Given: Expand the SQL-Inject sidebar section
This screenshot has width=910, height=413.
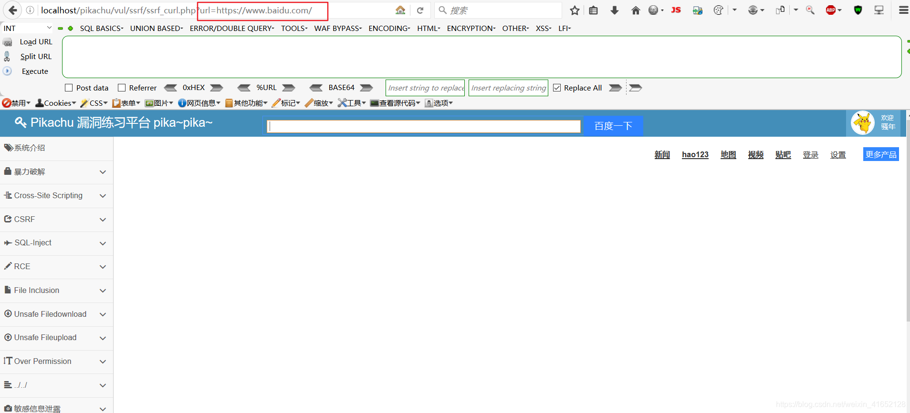Looking at the screenshot, I should tap(56, 243).
